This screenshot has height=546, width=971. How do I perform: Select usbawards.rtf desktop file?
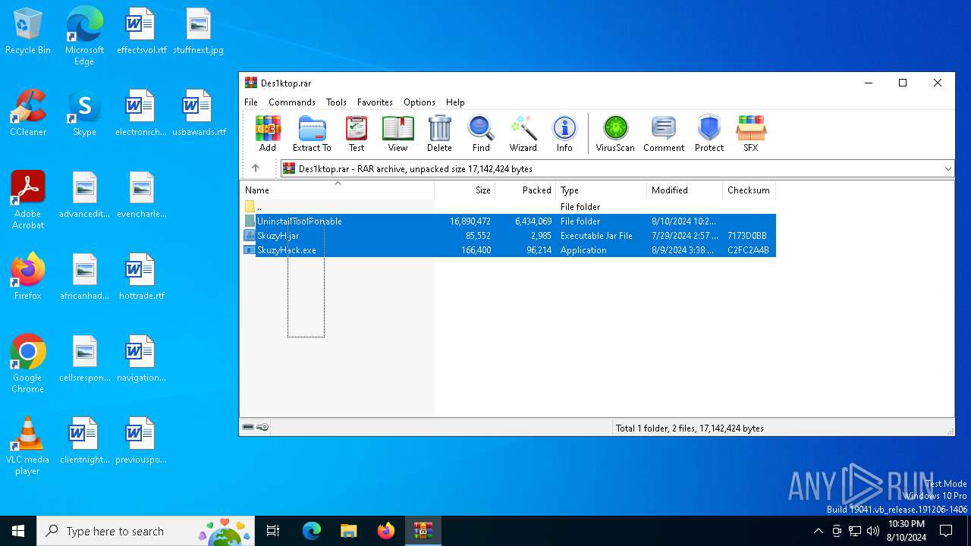pos(199,113)
